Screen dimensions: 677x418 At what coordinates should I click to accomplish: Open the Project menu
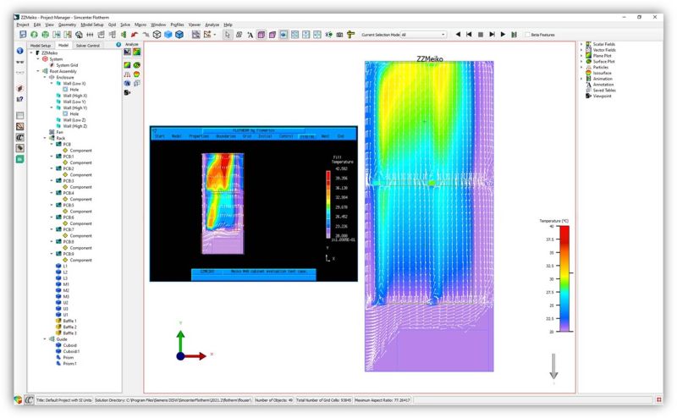(23, 25)
